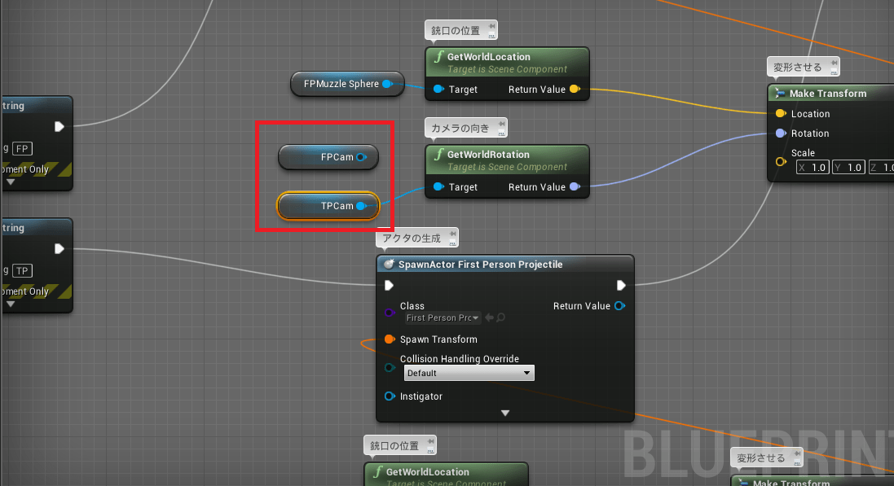This screenshot has height=486, width=894.
Task: Click SpawnActor Class input pin
Action: 390,313
